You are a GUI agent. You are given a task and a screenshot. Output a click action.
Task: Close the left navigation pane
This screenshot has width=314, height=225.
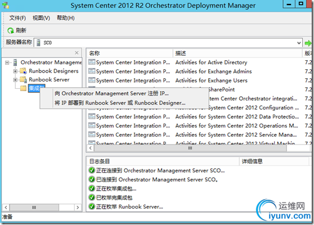click(x=77, y=53)
